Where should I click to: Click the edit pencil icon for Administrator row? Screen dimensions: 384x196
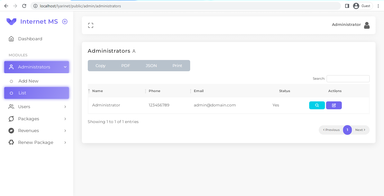[x=334, y=105]
